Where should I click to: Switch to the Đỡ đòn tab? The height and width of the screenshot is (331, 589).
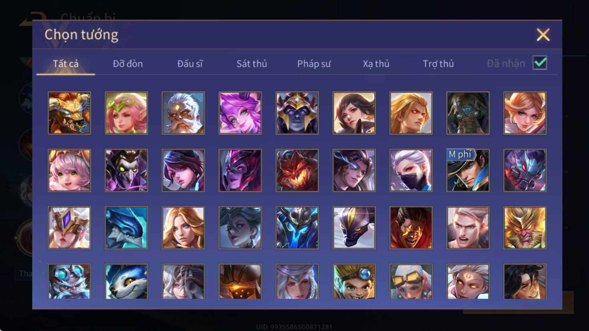click(x=128, y=64)
